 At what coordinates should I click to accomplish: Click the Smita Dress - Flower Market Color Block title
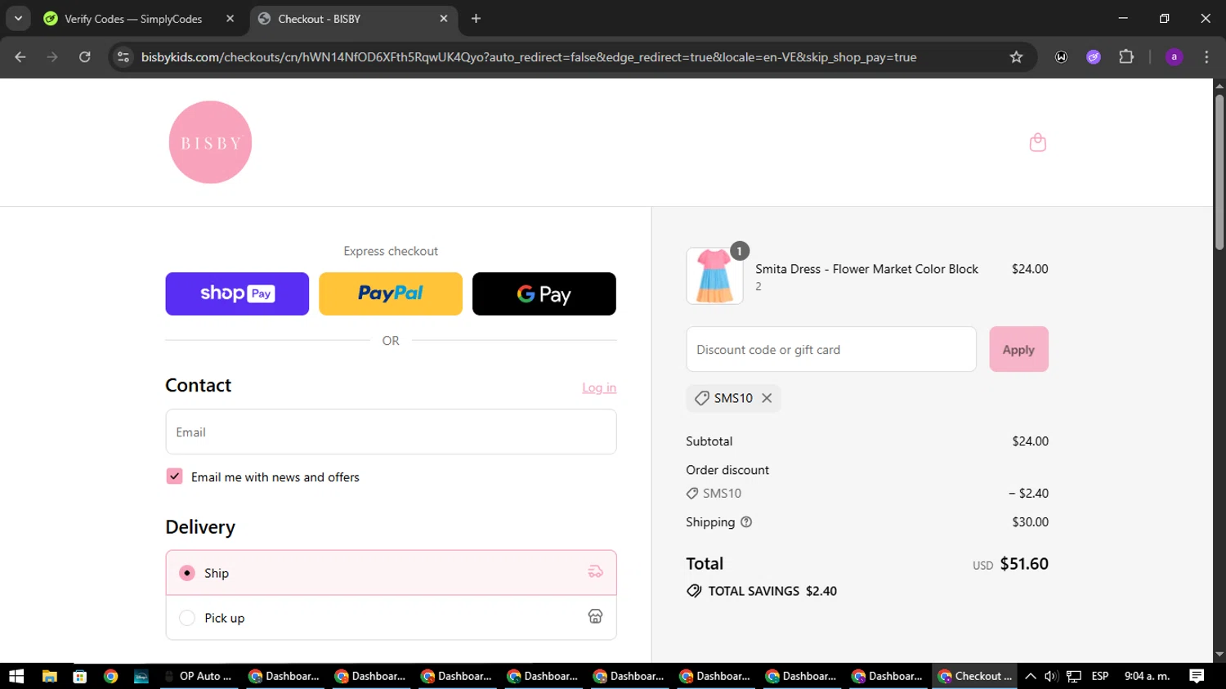coord(866,269)
